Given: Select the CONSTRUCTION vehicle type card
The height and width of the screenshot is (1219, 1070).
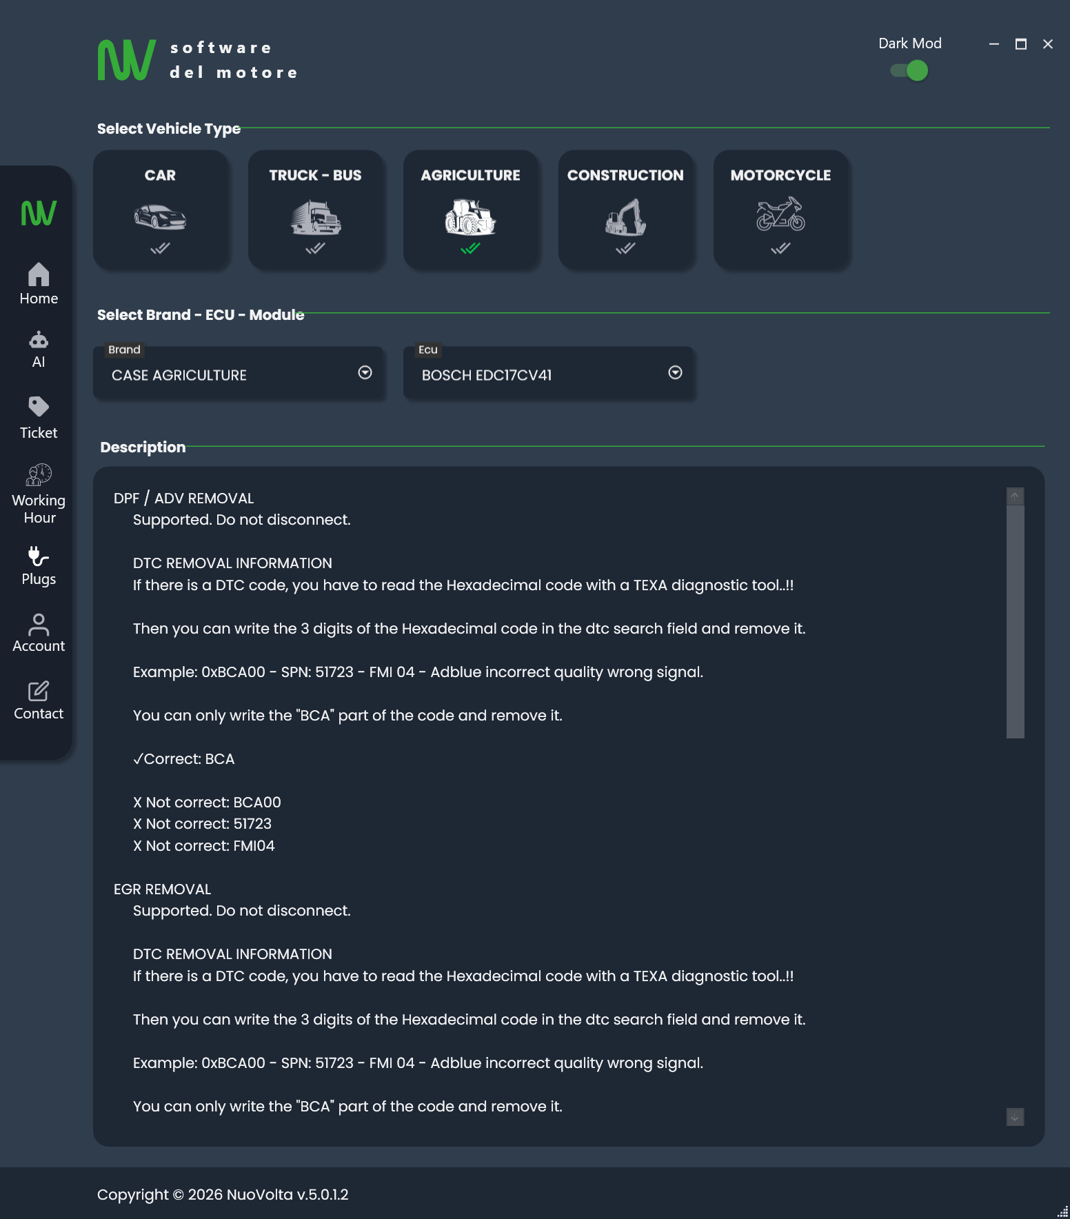Looking at the screenshot, I should pyautogui.click(x=625, y=210).
